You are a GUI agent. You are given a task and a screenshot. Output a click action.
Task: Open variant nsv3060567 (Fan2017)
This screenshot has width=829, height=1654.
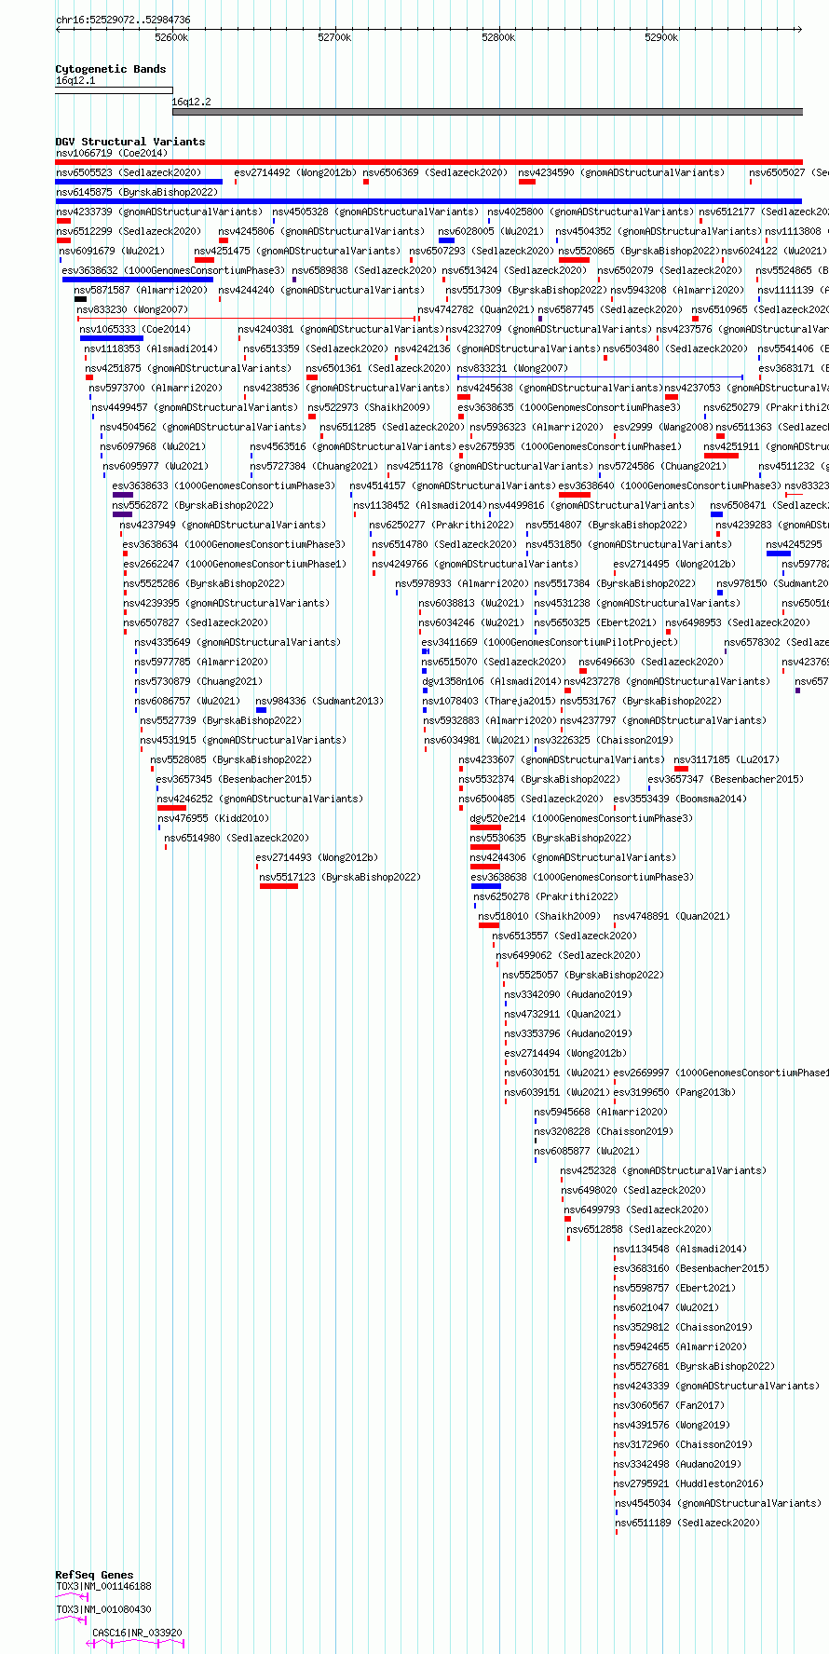click(x=669, y=1405)
